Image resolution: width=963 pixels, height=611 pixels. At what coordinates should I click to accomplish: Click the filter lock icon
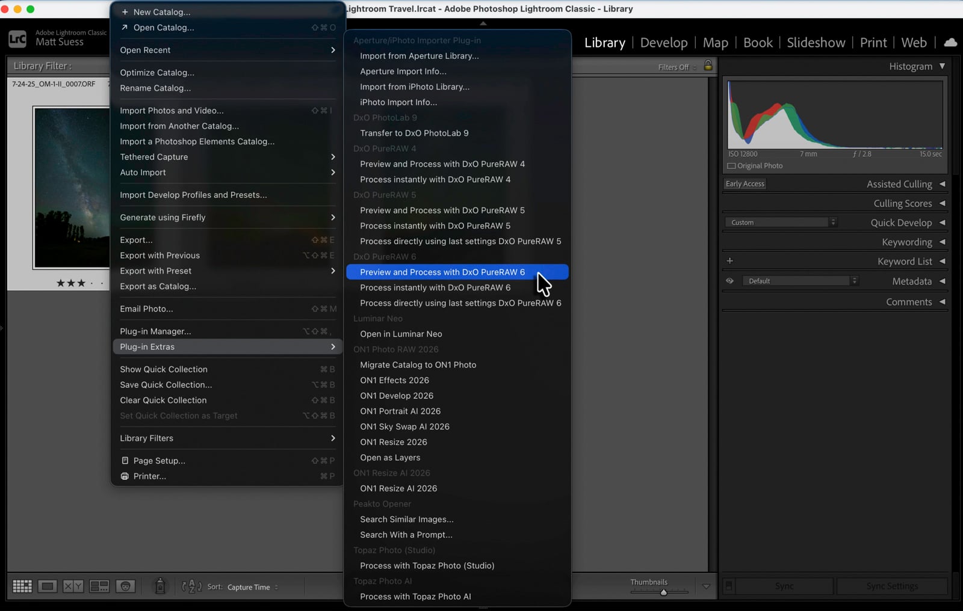coord(708,66)
